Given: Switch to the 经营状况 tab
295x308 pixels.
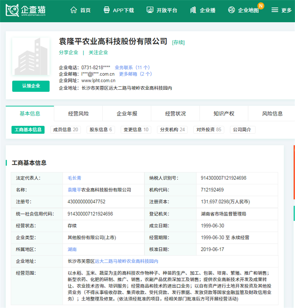Looking at the screenshot, I should tap(175, 114).
